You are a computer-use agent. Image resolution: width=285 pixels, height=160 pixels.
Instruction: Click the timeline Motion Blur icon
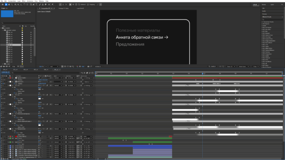point(90,73)
